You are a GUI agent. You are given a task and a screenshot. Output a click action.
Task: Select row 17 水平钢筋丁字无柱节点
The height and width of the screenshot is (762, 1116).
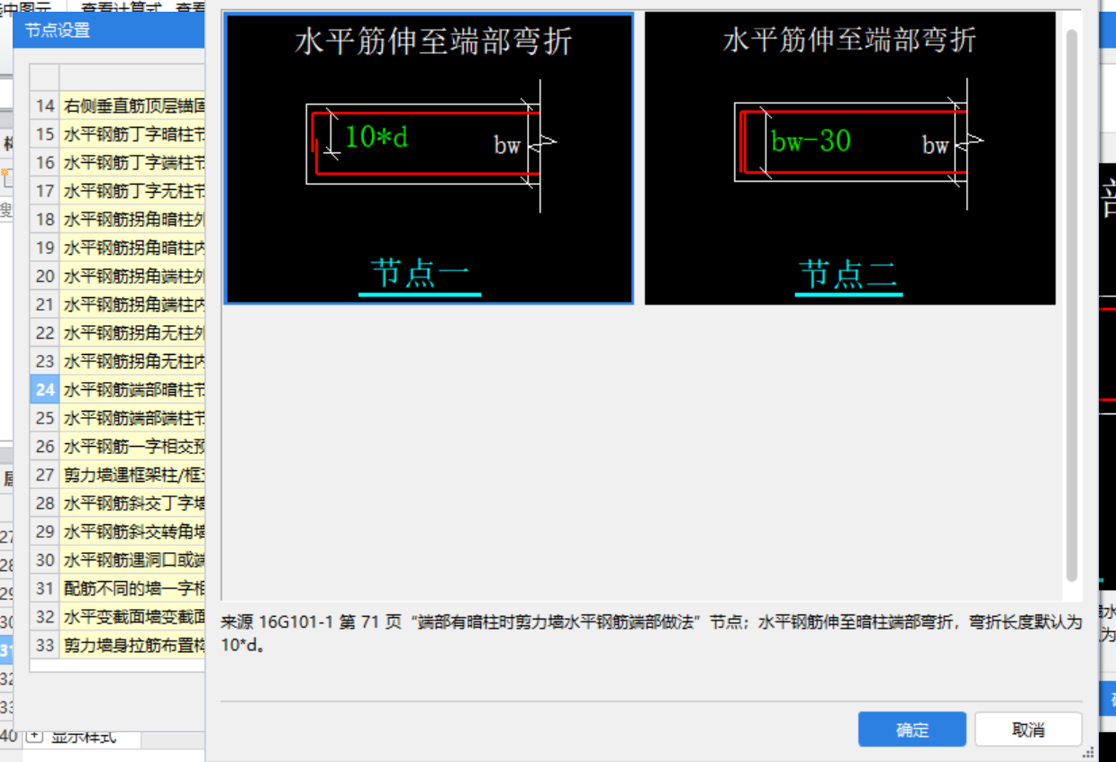pyautogui.click(x=133, y=191)
